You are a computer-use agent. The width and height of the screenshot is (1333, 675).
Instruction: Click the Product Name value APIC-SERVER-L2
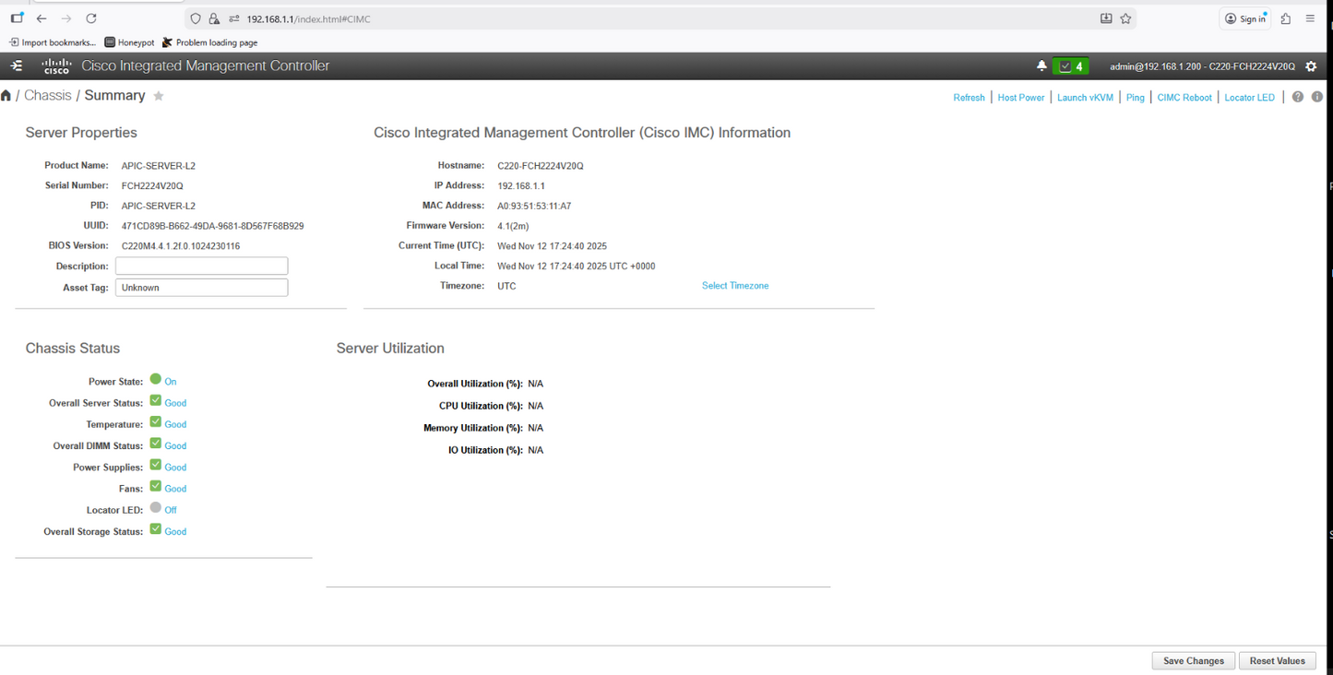[x=159, y=166]
